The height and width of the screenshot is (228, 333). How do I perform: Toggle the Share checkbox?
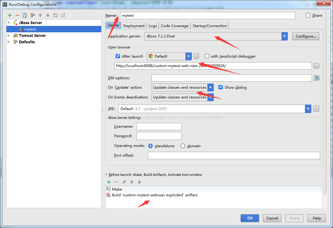[x=308, y=15]
